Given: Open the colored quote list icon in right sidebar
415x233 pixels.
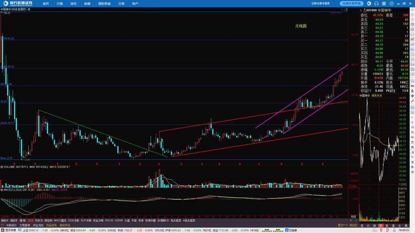Looking at the screenshot, I should coord(412,24).
